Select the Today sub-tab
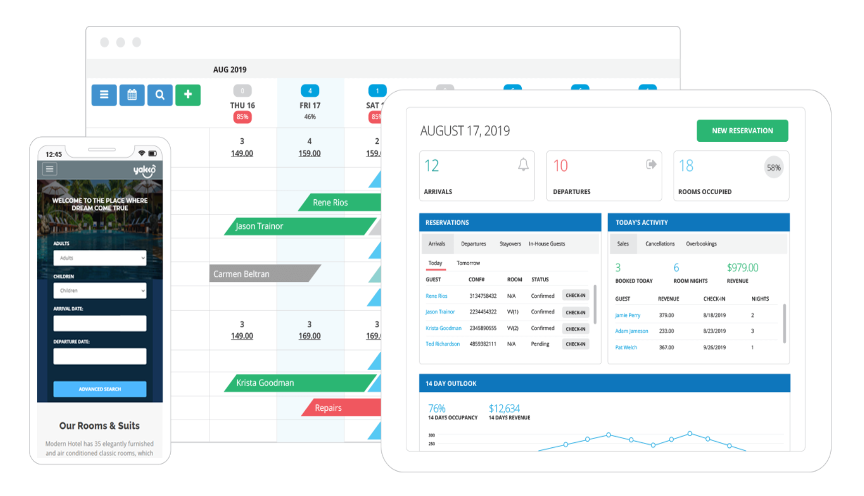The image size is (864, 496). [x=435, y=263]
